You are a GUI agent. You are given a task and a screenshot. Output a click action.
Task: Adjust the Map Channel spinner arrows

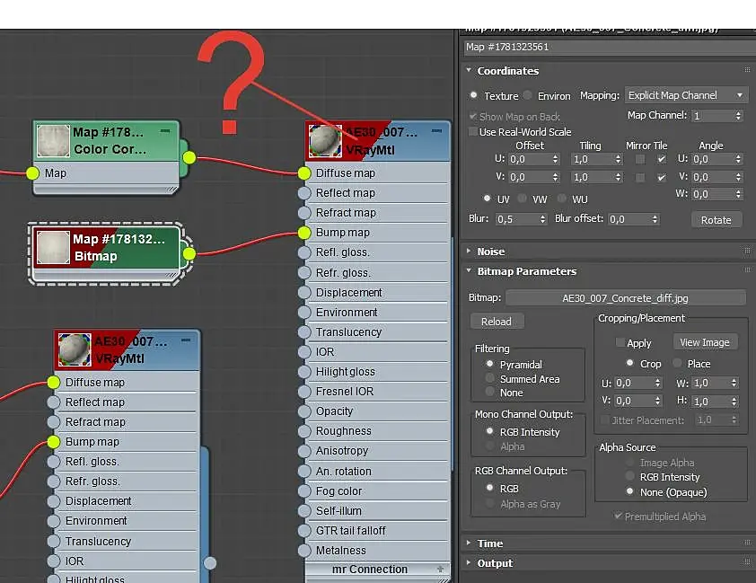pos(738,116)
